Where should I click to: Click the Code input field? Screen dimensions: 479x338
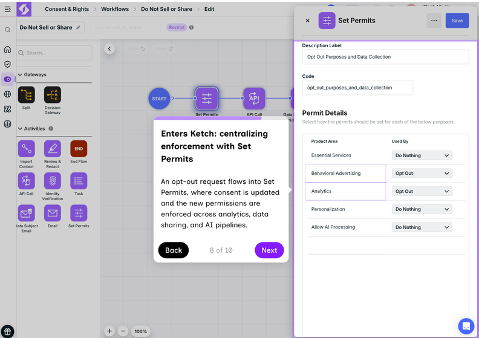pyautogui.click(x=357, y=88)
